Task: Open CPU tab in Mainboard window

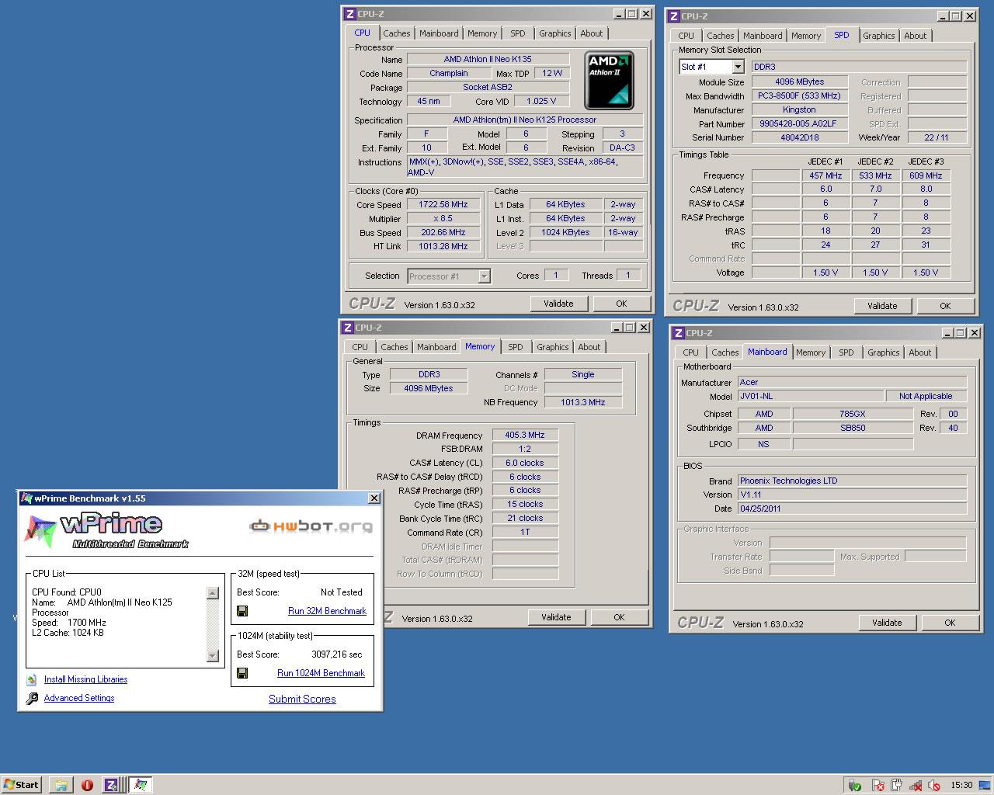Action: pyautogui.click(x=690, y=352)
